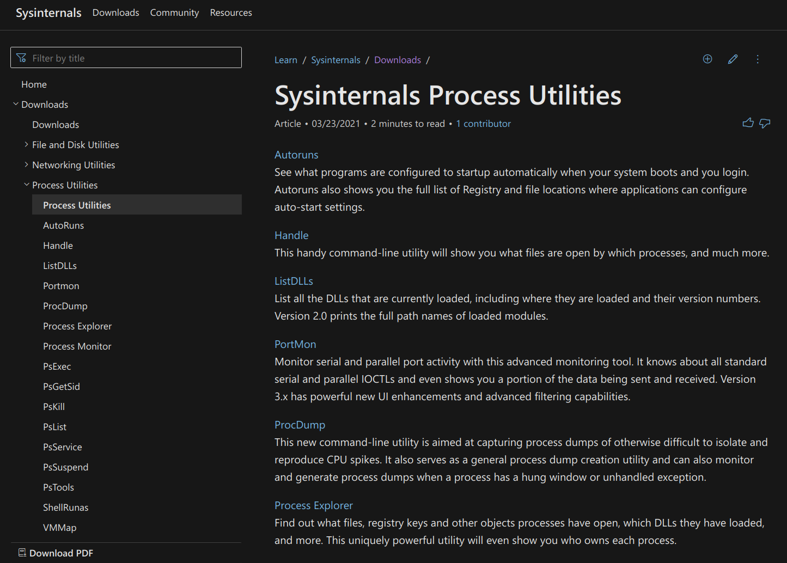
Task: Click the Sysinternals breadcrumb link
Action: coord(335,60)
